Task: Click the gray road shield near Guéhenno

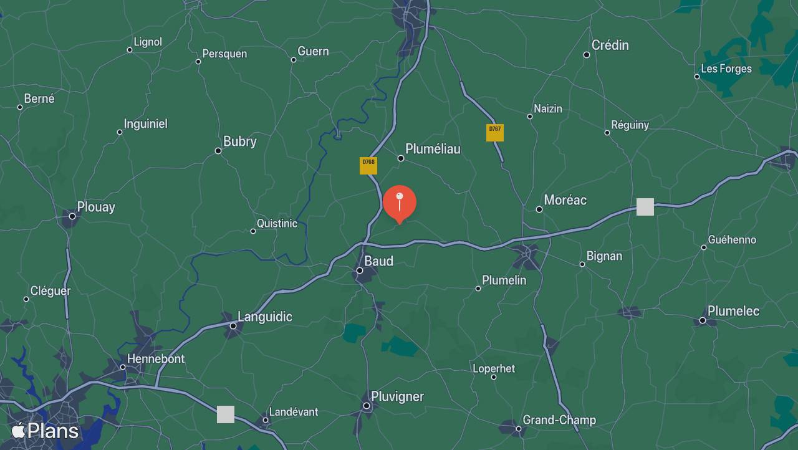Action: pos(645,207)
